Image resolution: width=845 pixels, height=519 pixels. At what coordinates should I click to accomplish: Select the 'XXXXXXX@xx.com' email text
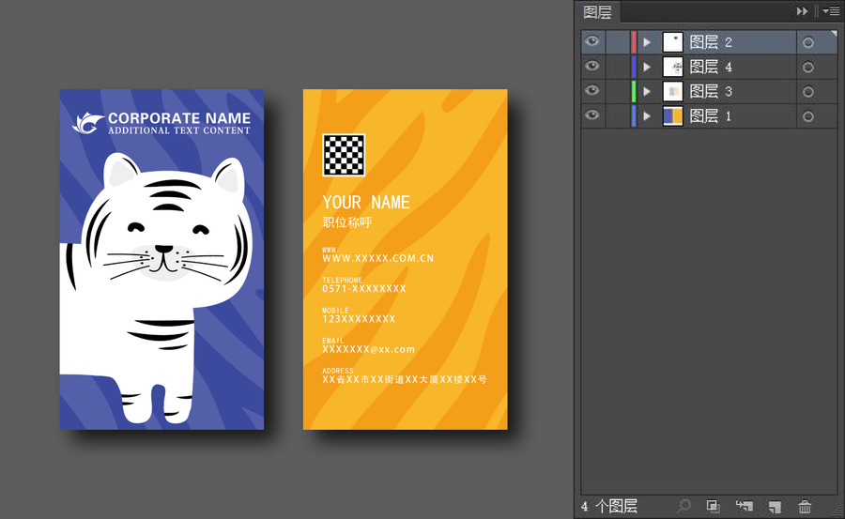tap(369, 349)
